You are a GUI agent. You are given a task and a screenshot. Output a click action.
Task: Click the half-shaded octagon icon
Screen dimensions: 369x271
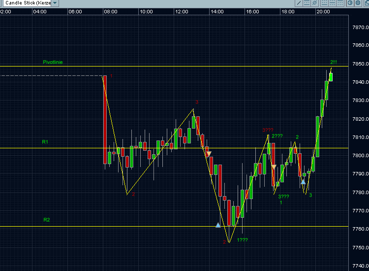350,3
